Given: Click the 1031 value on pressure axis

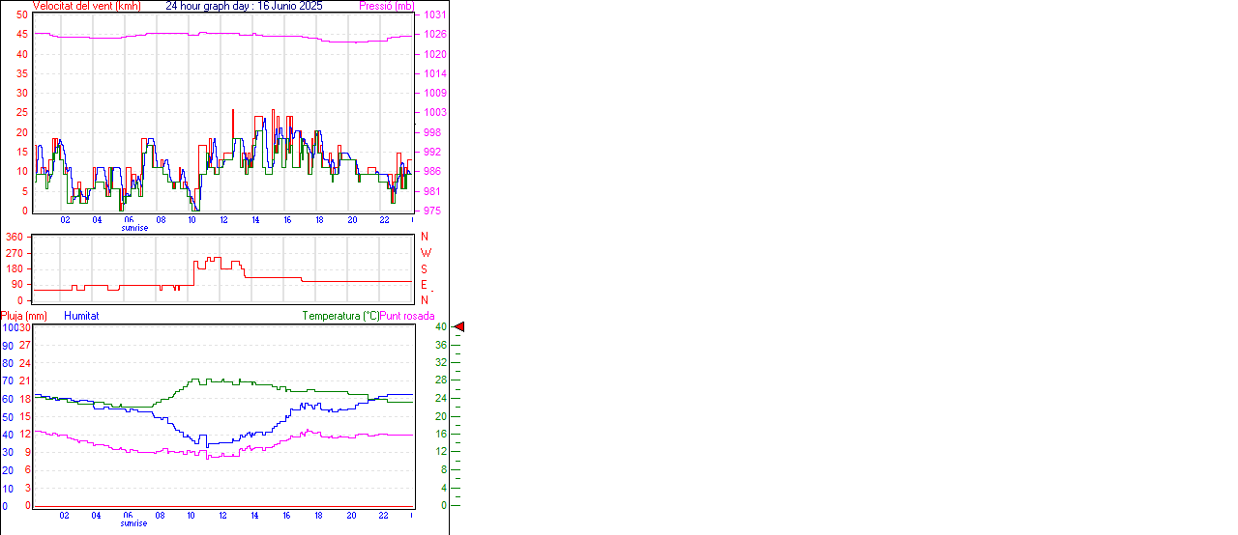Looking at the screenshot, I should pos(434,15).
